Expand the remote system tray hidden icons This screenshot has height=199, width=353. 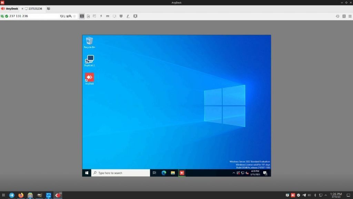[x=233, y=172]
